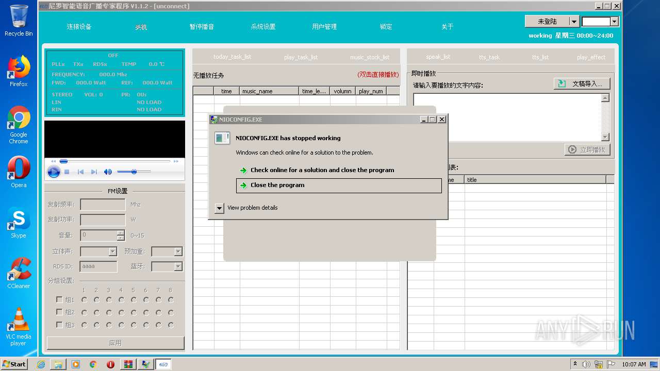Skip to next track icon
The height and width of the screenshot is (371, 660).
pyautogui.click(x=94, y=172)
